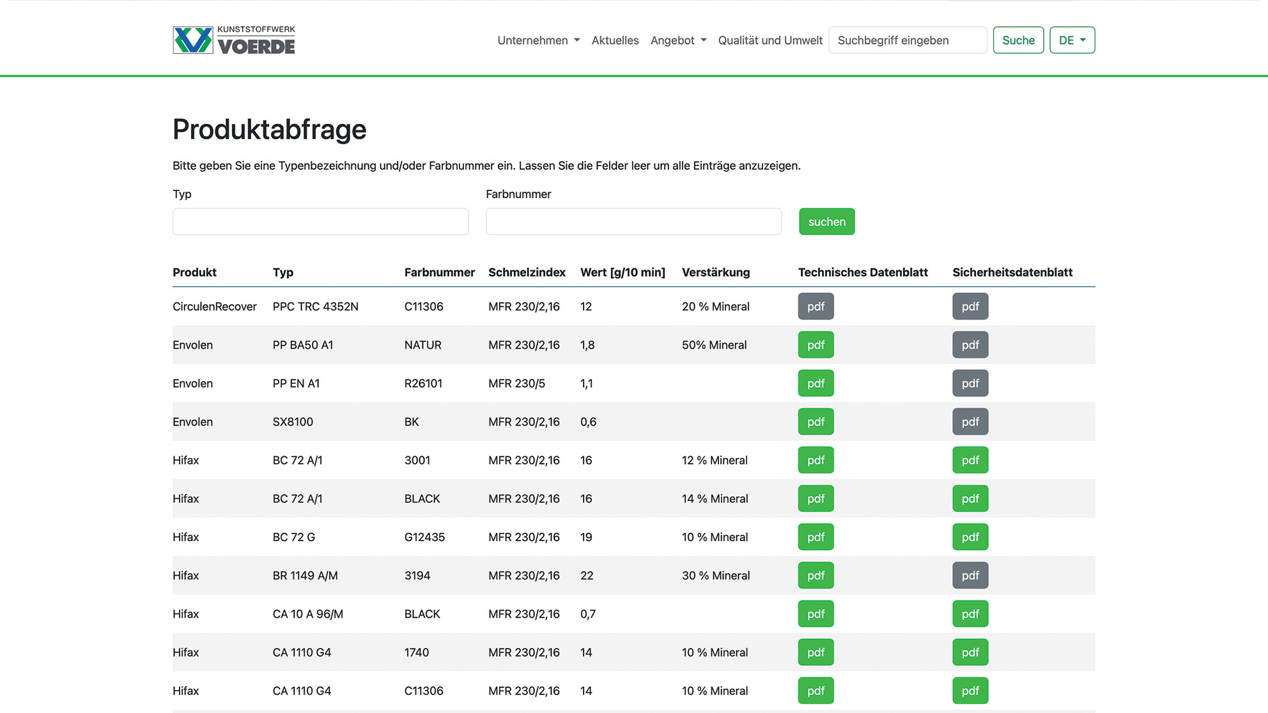Click into the Farbnummer input field
Screen dimensions: 1268x713
coord(633,222)
